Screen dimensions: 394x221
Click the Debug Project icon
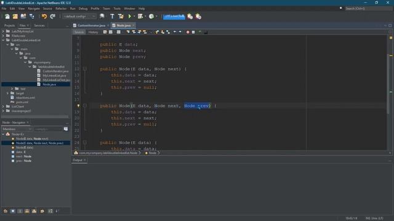click(140, 17)
